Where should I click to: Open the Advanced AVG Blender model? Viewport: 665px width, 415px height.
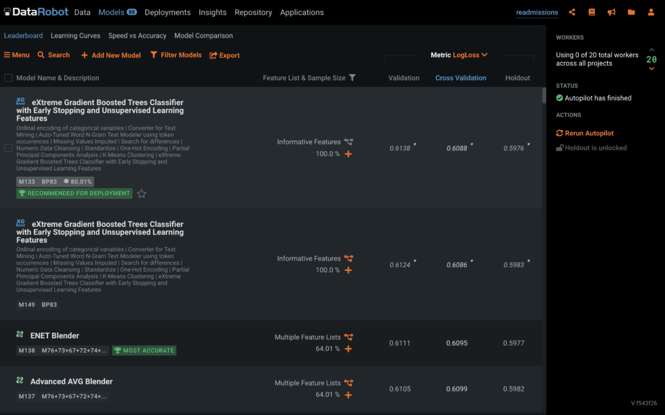[71, 381]
